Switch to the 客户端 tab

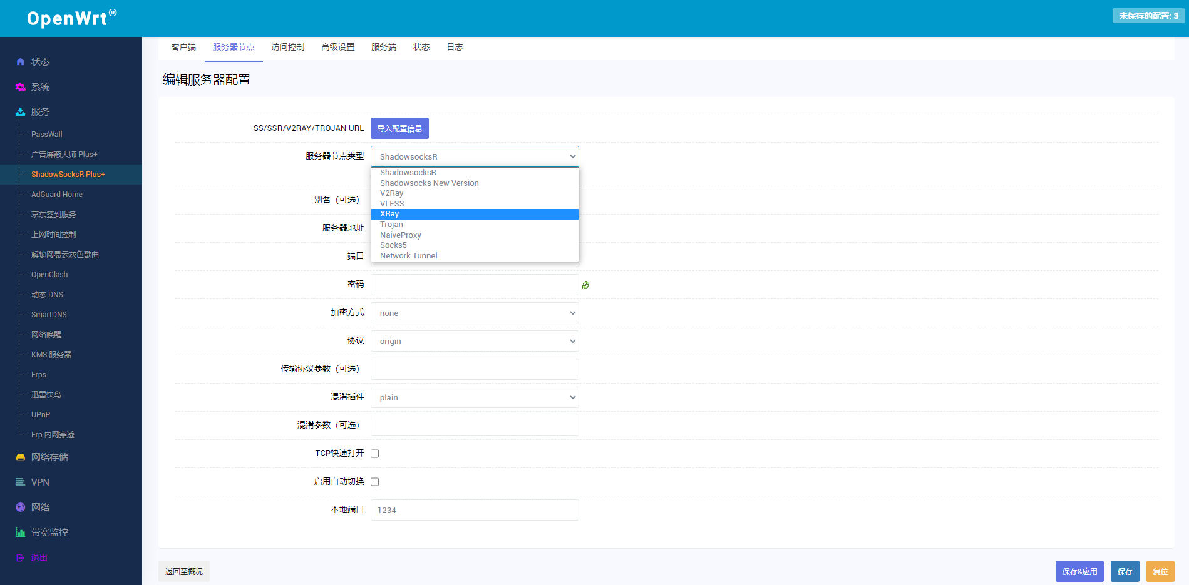point(183,48)
